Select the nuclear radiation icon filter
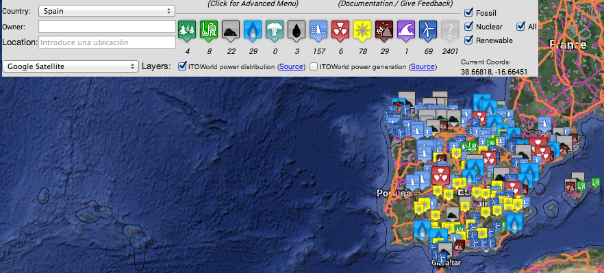 [340, 30]
